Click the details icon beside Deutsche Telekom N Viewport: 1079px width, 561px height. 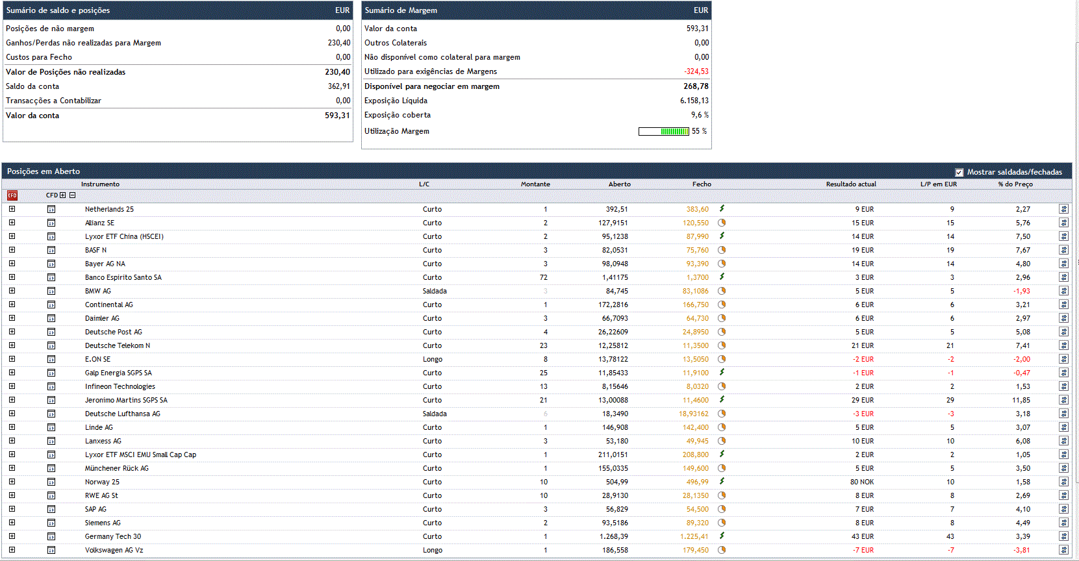[51, 345]
